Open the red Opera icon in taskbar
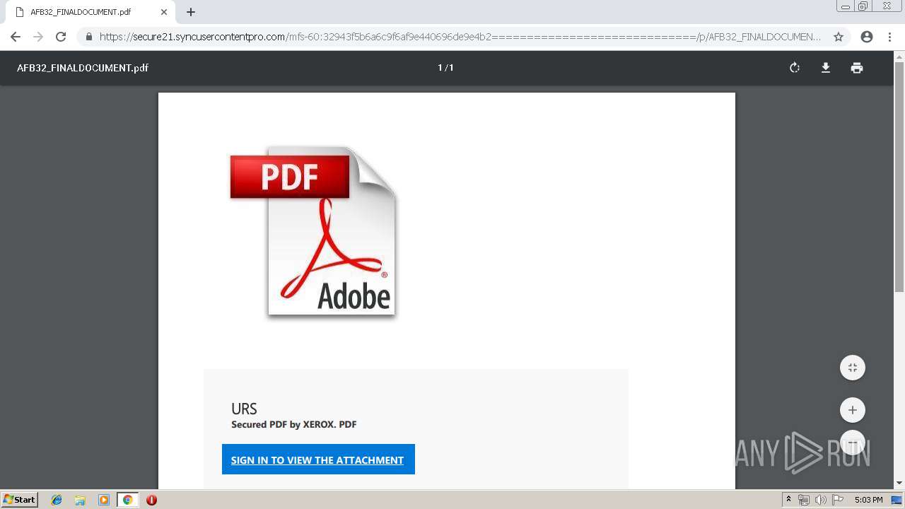Viewport: 905px width, 509px height. tap(151, 500)
